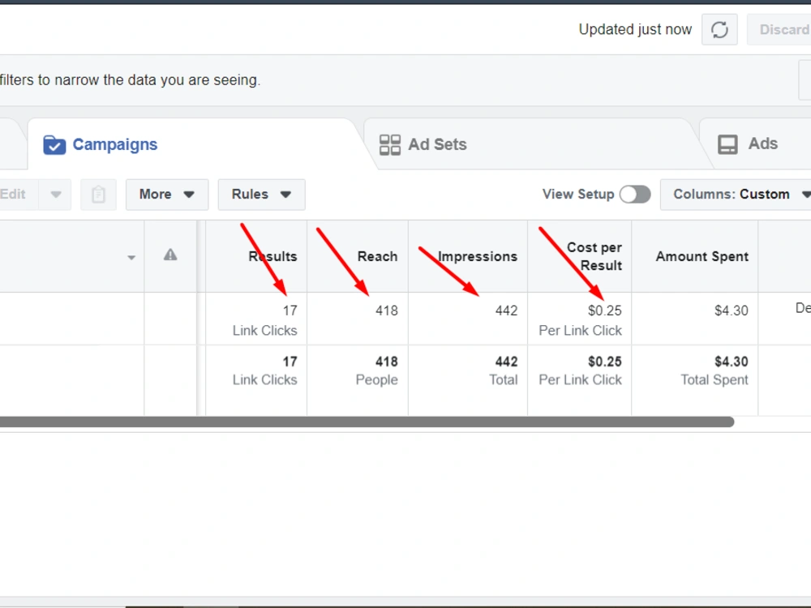
Task: Click the clipboard paste icon
Action: pos(98,195)
